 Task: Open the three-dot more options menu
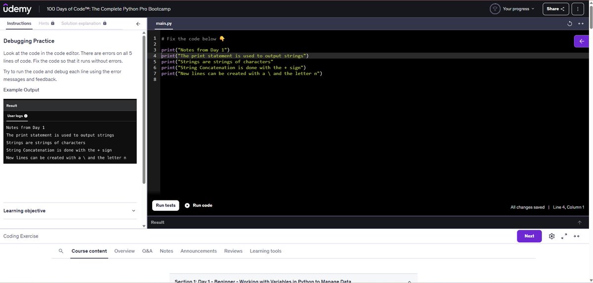tap(577, 9)
